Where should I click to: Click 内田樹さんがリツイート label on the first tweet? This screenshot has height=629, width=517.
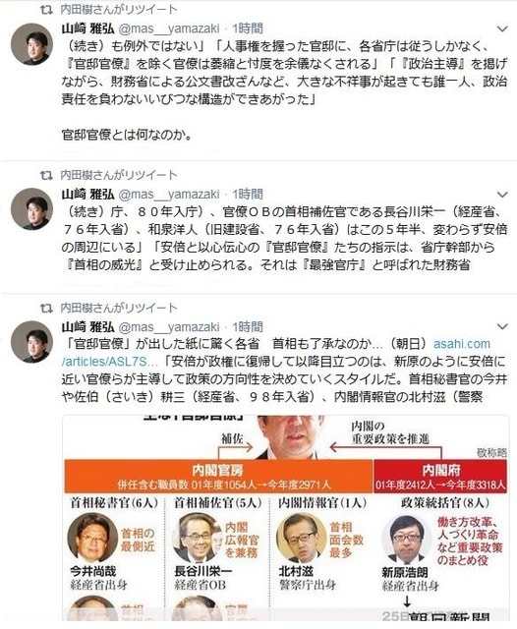tap(119, 10)
